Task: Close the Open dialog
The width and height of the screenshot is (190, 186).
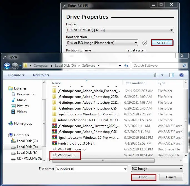Action: 182,56
